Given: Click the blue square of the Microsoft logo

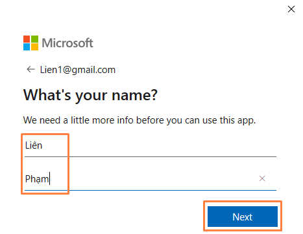Looking at the screenshot, I should tap(27, 47).
